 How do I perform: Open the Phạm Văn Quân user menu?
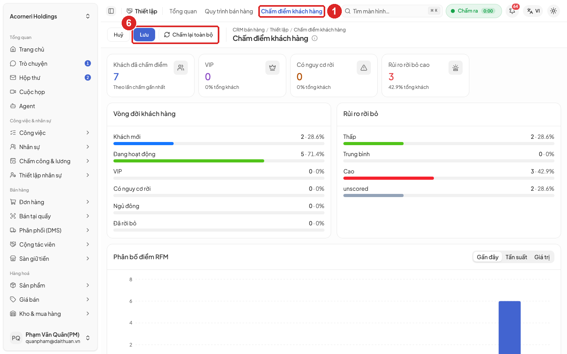tap(50, 338)
